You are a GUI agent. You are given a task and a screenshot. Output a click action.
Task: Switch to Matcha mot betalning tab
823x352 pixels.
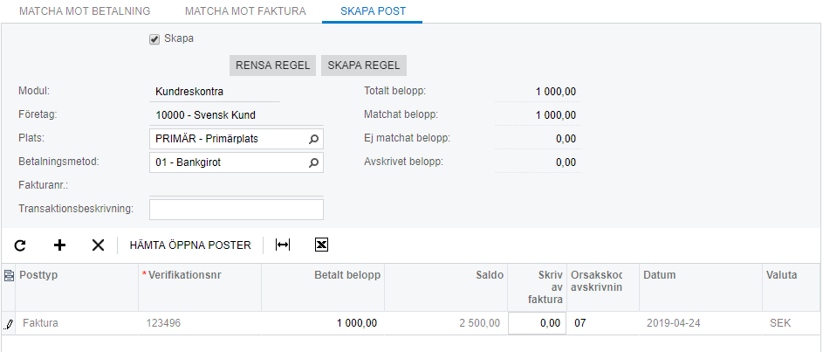(x=85, y=11)
